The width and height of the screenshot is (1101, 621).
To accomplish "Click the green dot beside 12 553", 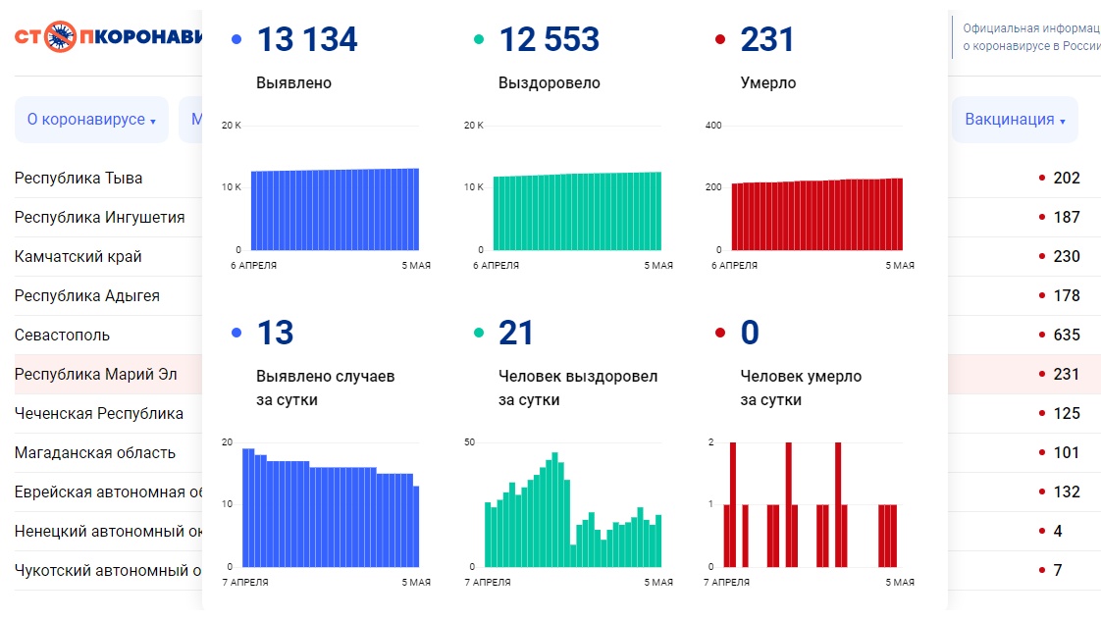I will coord(478,40).
